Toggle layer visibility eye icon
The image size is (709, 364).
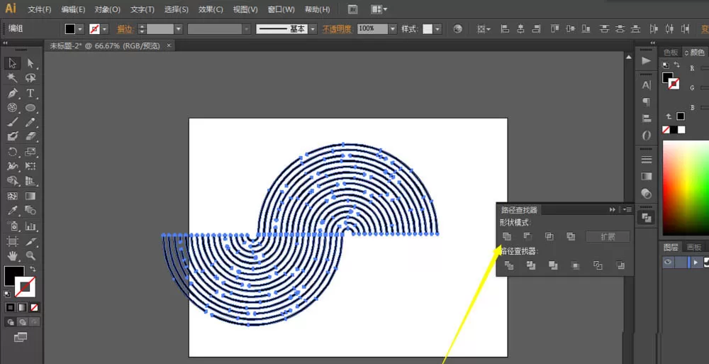tap(668, 262)
